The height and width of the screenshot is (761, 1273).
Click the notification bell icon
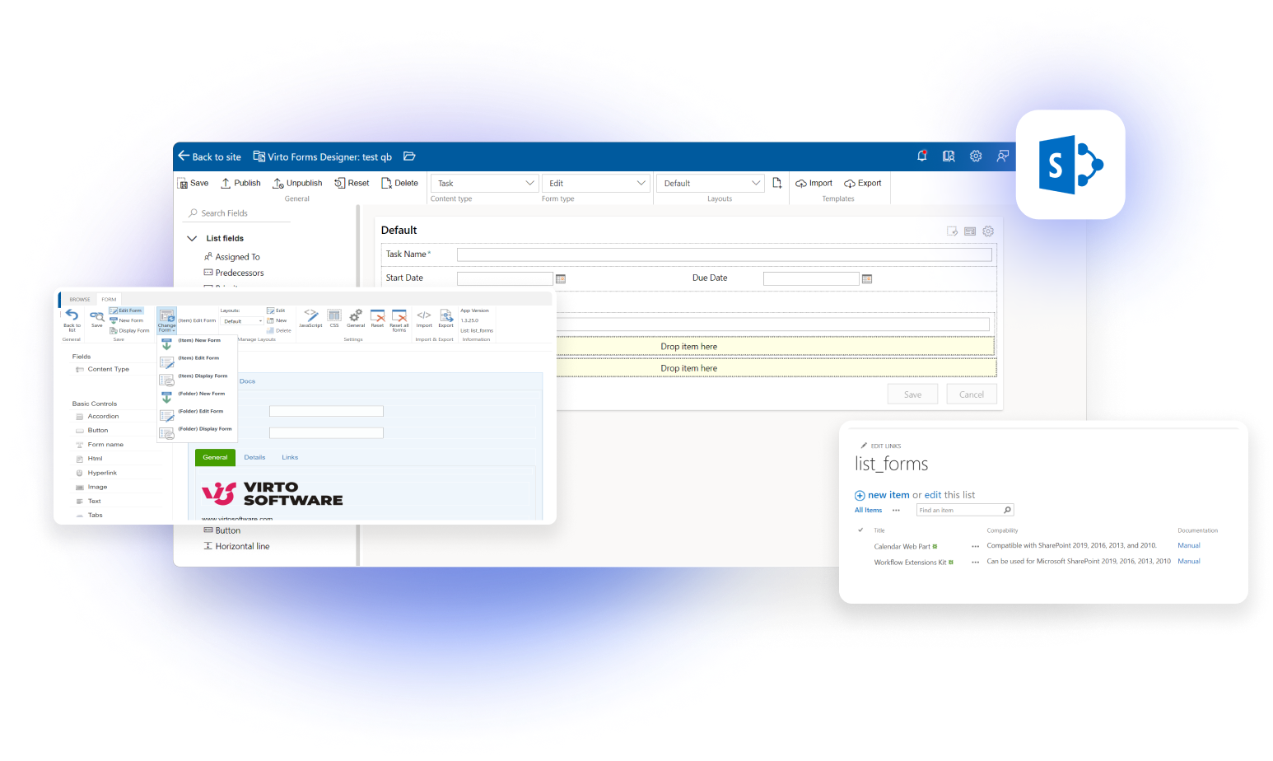point(922,156)
